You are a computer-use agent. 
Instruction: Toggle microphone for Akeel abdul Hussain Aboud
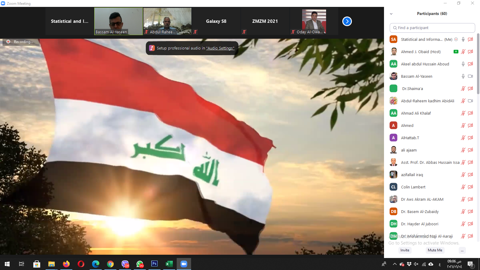(463, 64)
